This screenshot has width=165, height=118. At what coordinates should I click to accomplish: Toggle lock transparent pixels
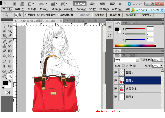click(123, 66)
